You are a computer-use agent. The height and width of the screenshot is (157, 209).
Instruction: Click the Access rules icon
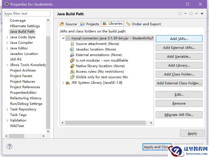[72, 72]
